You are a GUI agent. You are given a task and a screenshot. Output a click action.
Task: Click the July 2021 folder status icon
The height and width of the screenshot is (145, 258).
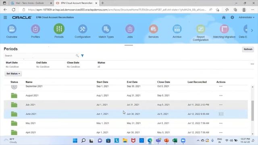click(x=14, y=105)
